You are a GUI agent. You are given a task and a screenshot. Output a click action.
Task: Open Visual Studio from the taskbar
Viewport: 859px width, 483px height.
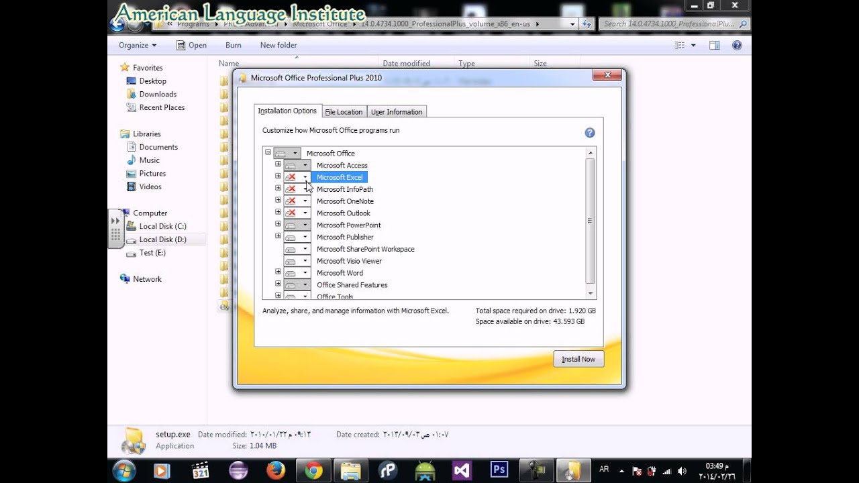(x=462, y=471)
